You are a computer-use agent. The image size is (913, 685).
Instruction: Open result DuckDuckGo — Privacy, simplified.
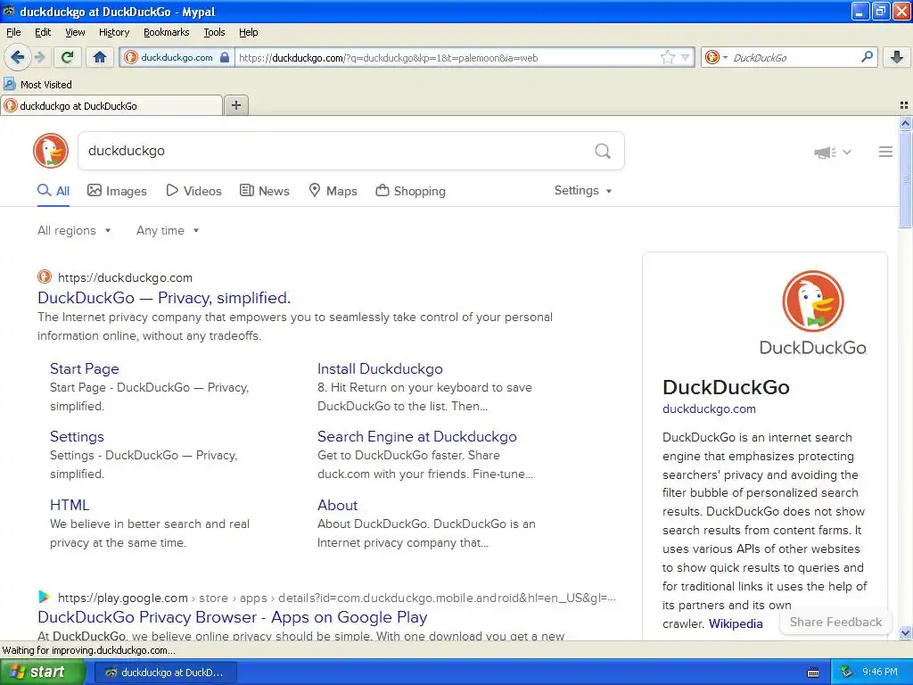tap(164, 298)
